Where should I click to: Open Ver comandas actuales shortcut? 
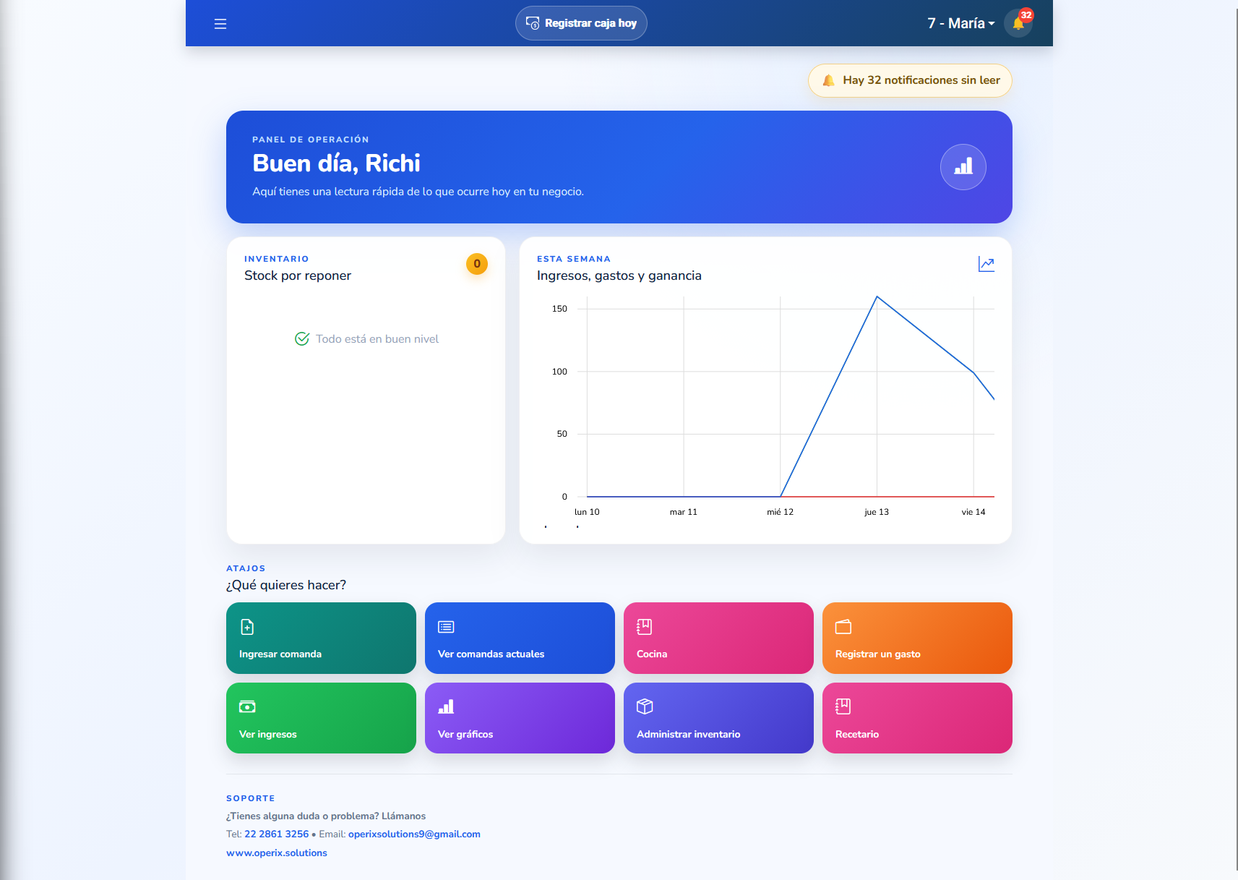[x=520, y=638]
